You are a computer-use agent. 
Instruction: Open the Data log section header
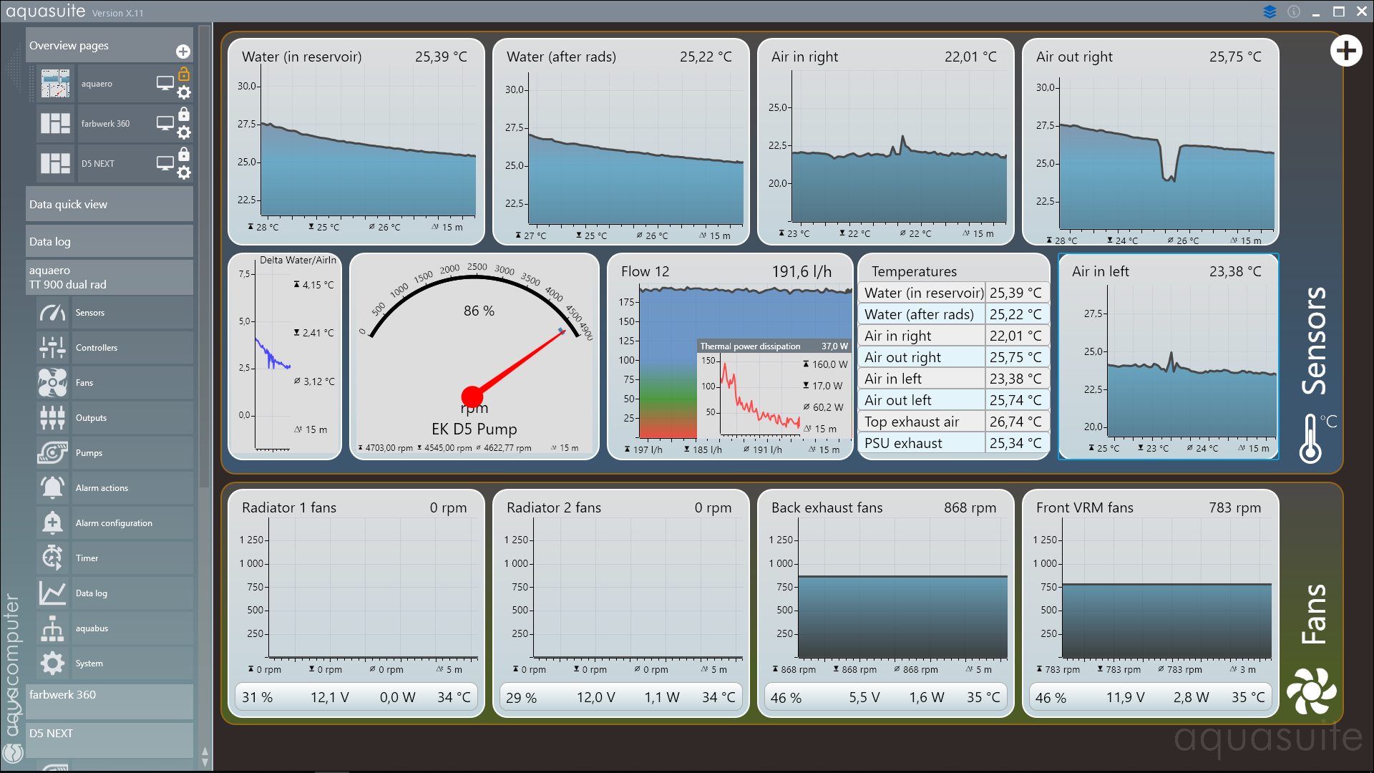109,242
